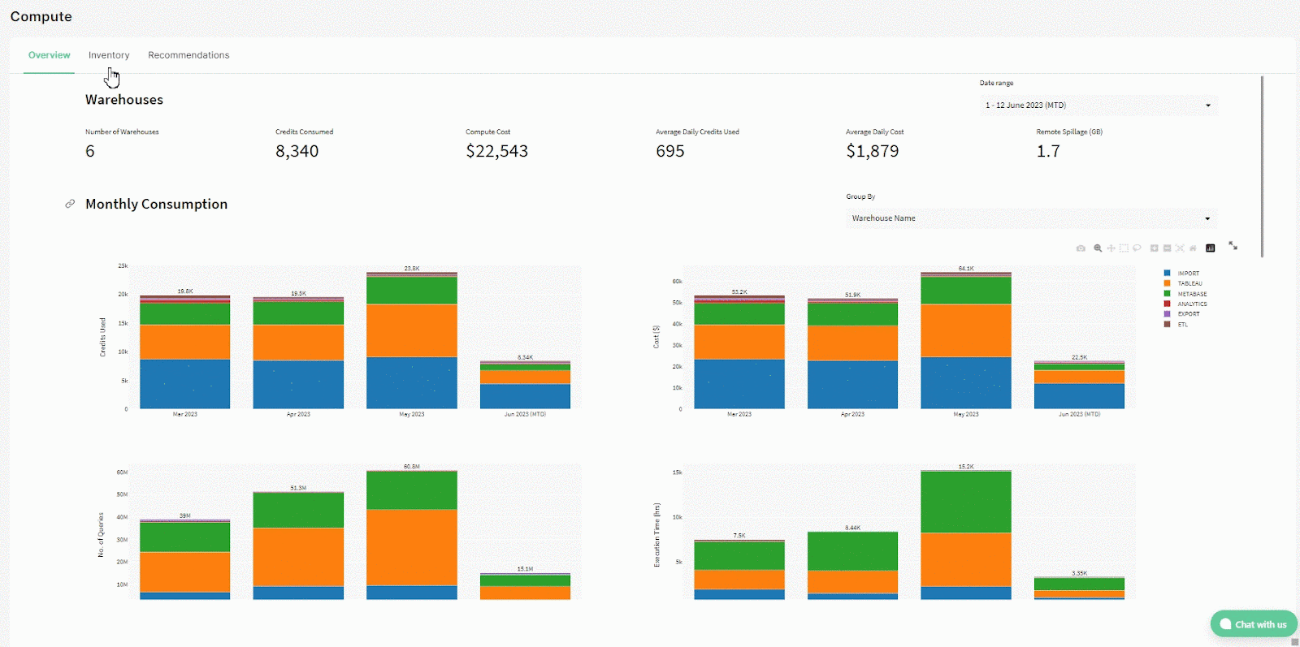Open the Recommendations tab
The height and width of the screenshot is (647, 1300).
click(188, 55)
